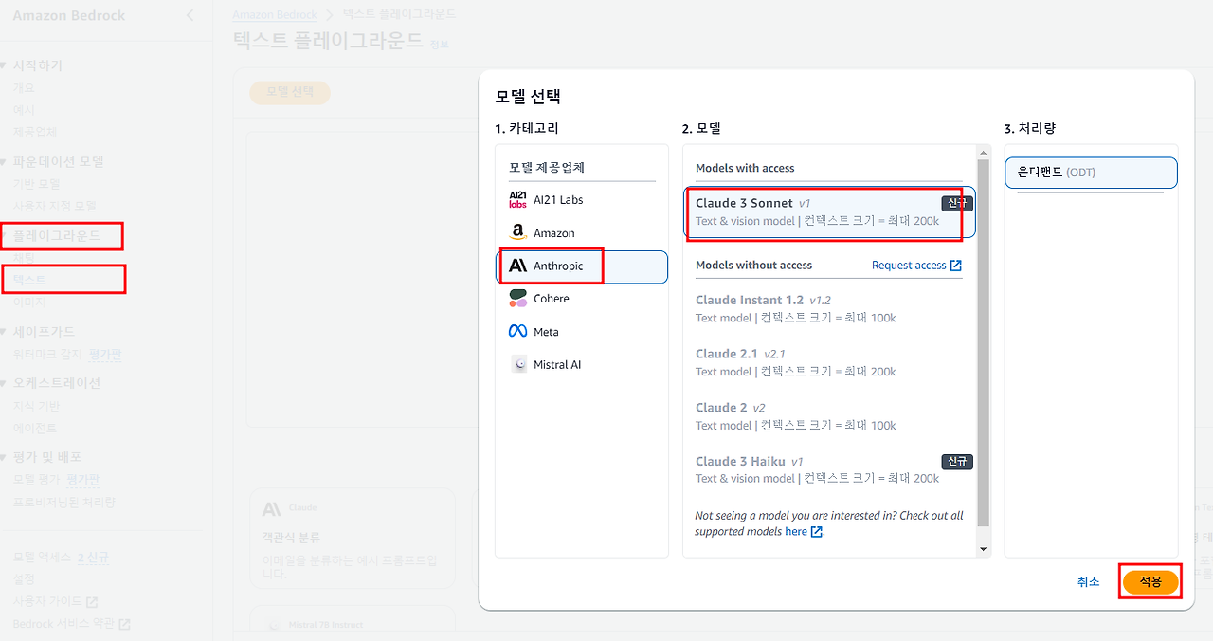Open the 예시 sidebar page
The width and height of the screenshot is (1213, 641).
click(24, 110)
